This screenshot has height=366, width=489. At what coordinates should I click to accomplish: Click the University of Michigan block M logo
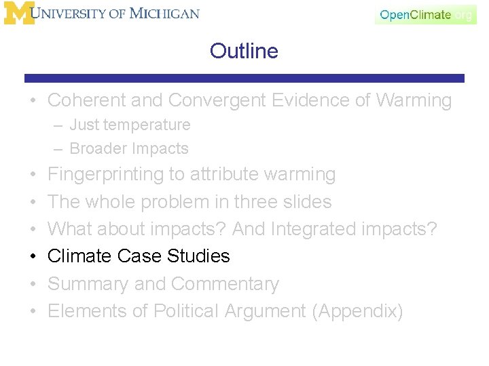pyautogui.click(x=19, y=14)
